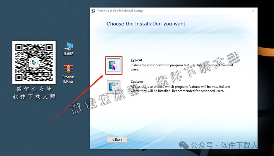The width and height of the screenshot is (274, 156).
Task: Choose the Custom installation icon
Action: coord(114,87)
